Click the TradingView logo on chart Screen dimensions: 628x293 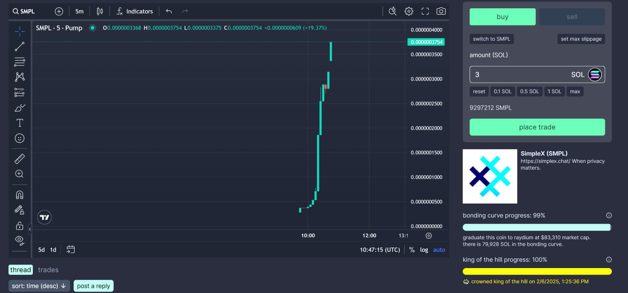tap(45, 217)
